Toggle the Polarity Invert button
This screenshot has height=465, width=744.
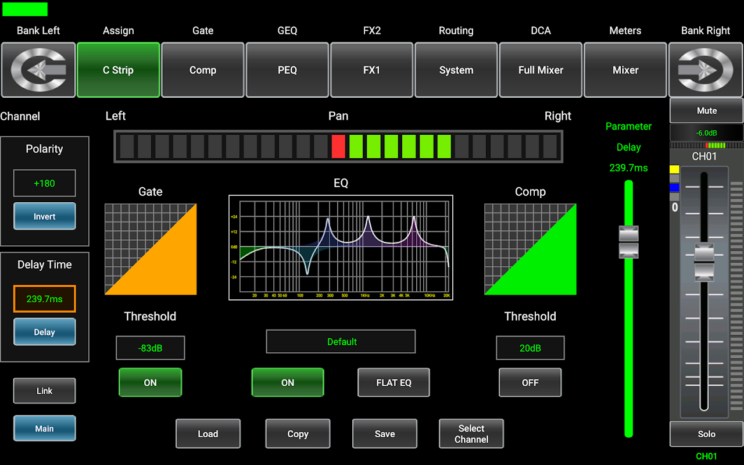tap(45, 216)
